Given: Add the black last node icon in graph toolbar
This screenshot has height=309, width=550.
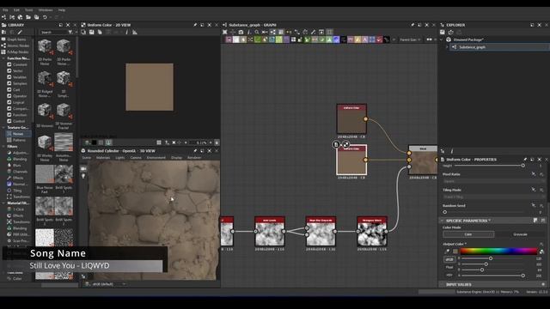Looking at the screenshot, I should pyautogui.click(x=387, y=39).
